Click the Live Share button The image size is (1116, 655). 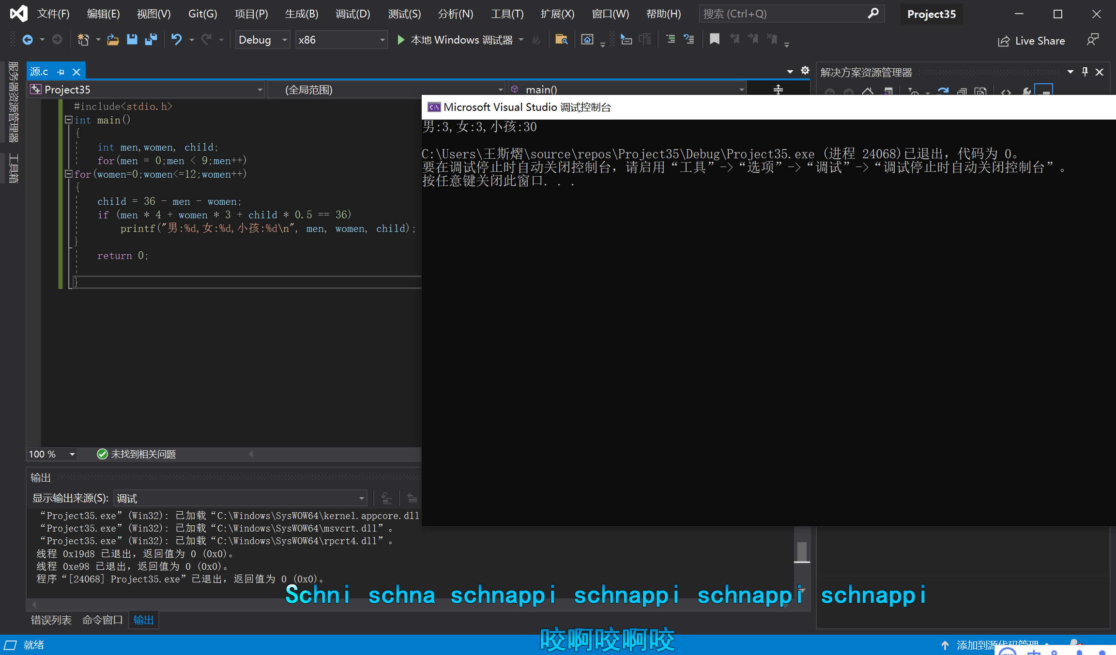tap(1031, 41)
